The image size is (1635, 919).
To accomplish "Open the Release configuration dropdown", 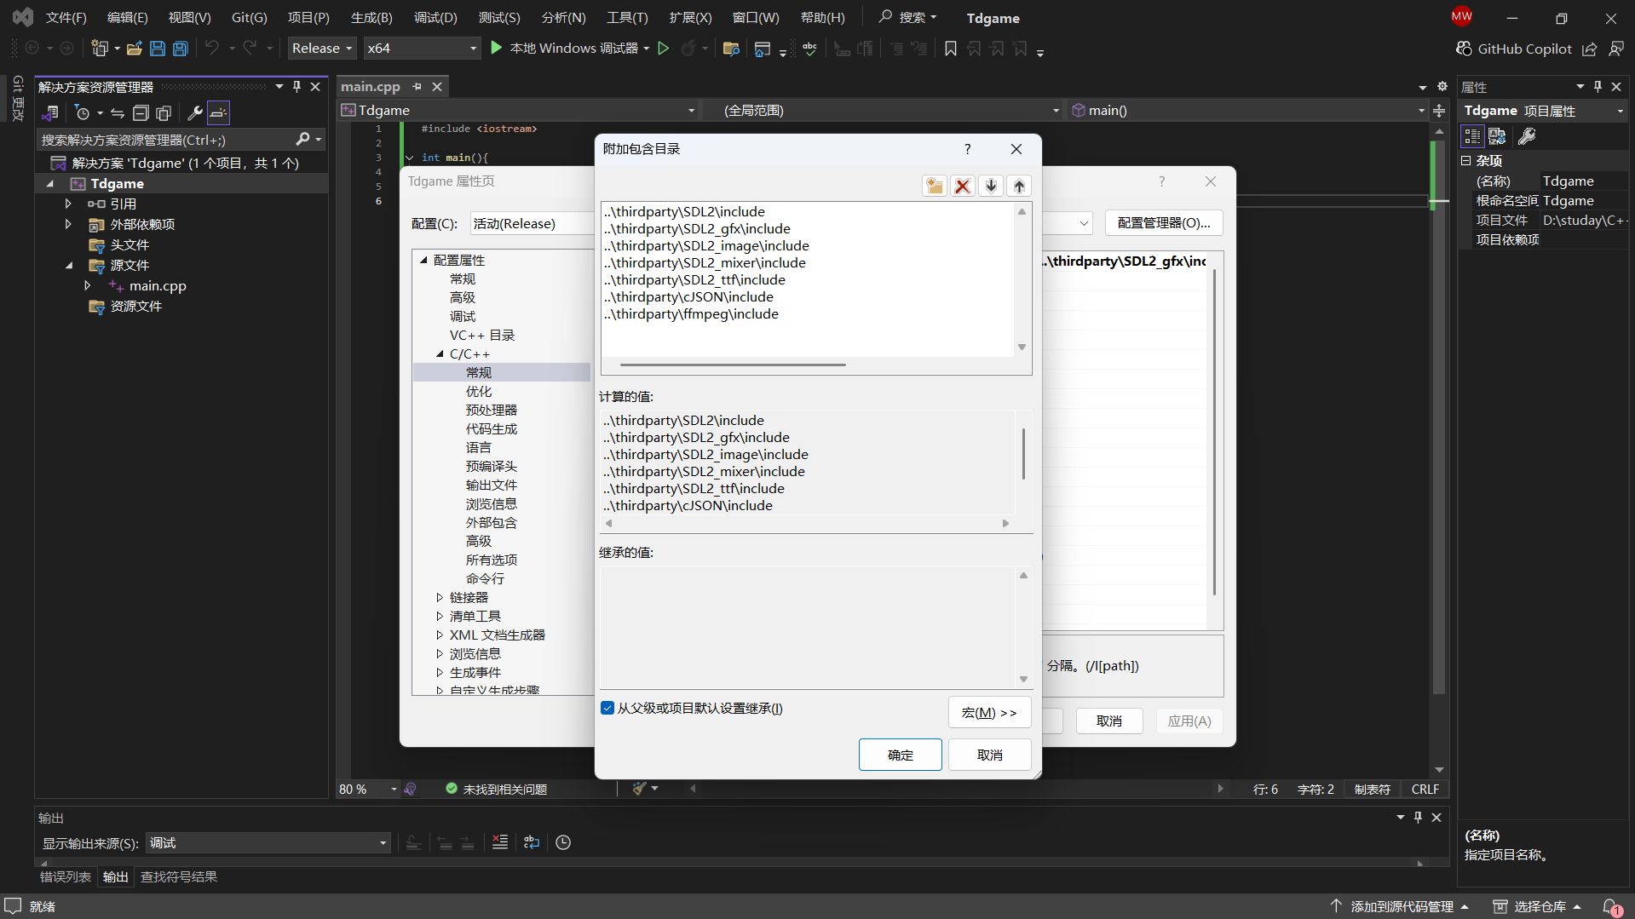I will [322, 49].
